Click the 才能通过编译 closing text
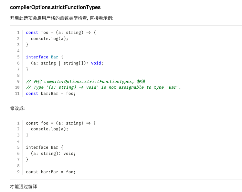 [x=24, y=187]
